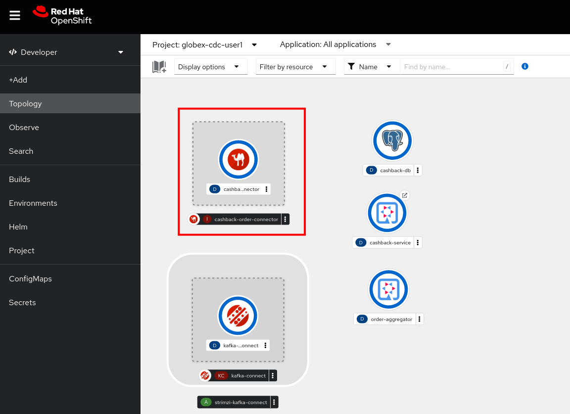Screen dimensions: 570x414
Task: Open the Search page in sidebar
Action: [70, 151]
